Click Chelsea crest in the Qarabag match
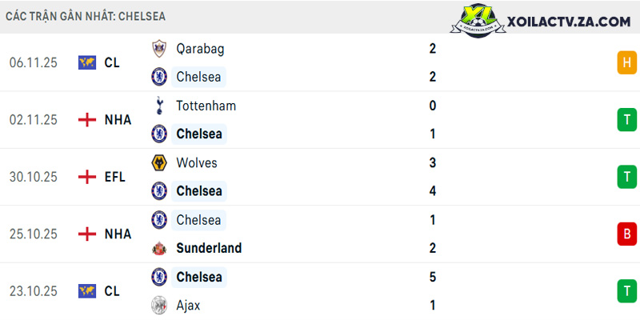 click(x=159, y=77)
